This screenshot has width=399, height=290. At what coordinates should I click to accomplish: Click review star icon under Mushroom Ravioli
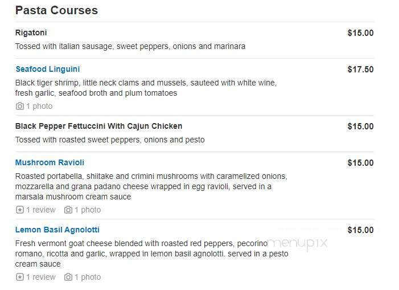20,210
